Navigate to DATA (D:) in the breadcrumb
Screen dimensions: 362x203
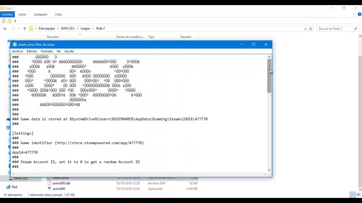coord(68,28)
